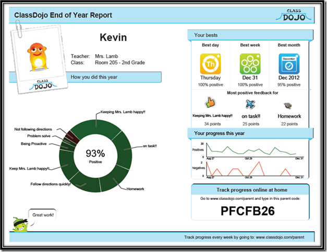327x252 pixels.
Task: Click the Problem solve chart label
Action: click(39, 136)
